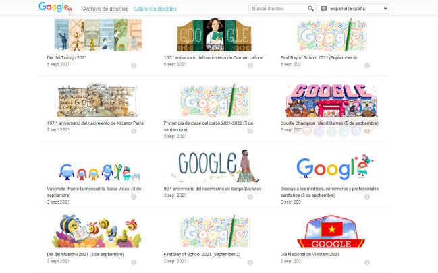This screenshot has height=273, width=438.
Task: Open the Archivo de doodles tab
Action: click(x=105, y=9)
